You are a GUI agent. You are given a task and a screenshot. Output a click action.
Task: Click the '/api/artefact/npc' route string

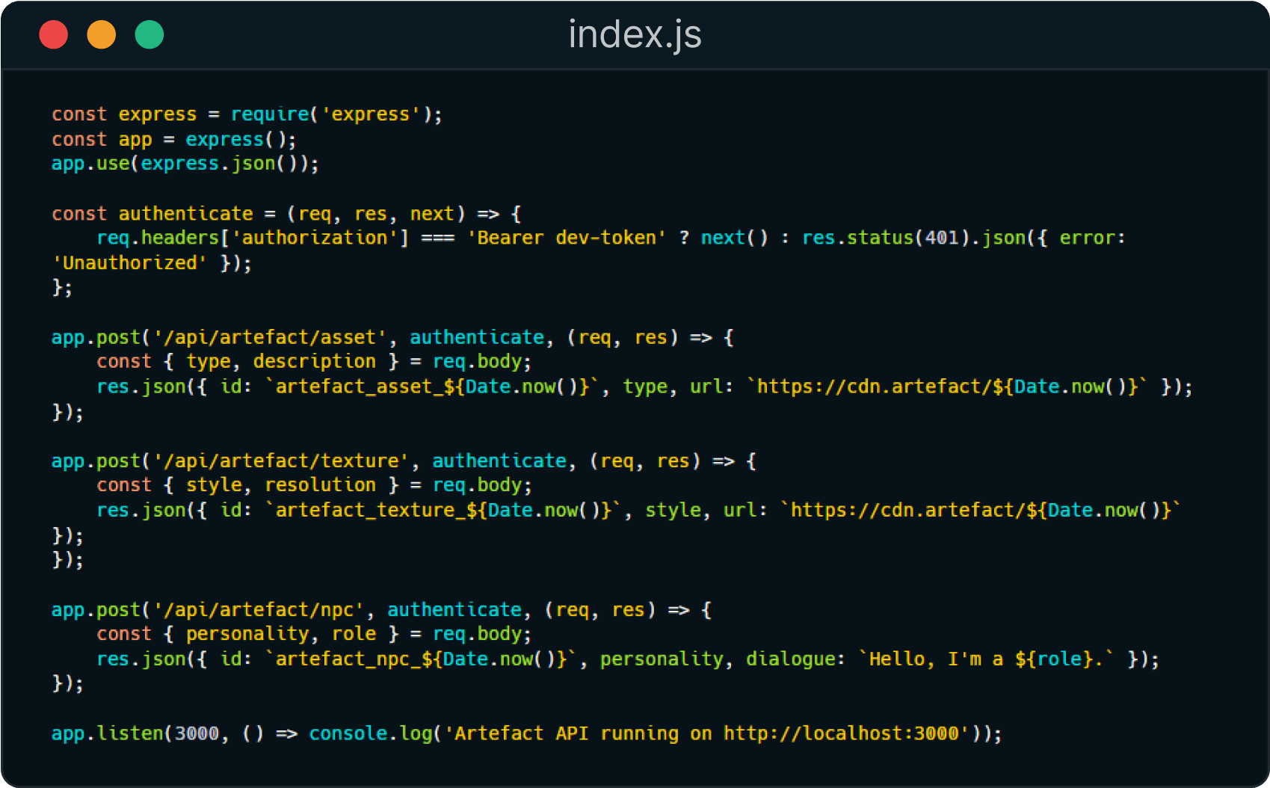pyautogui.click(x=259, y=610)
